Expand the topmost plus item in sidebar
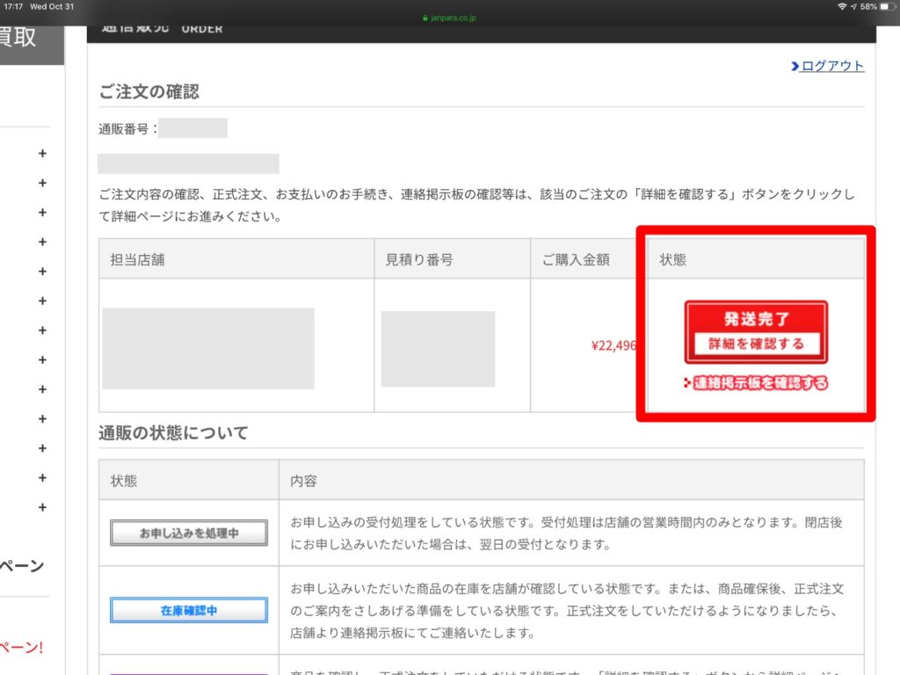This screenshot has height=675, width=900. tap(42, 154)
